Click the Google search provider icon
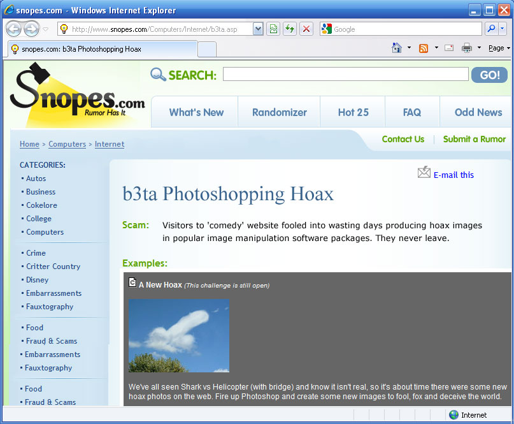Viewport: 514px width, 424px height. [x=327, y=29]
